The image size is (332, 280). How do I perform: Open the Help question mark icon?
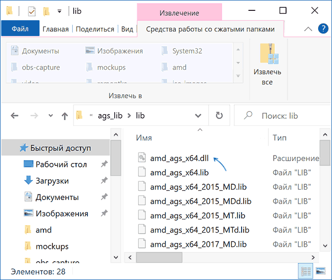[323, 29]
